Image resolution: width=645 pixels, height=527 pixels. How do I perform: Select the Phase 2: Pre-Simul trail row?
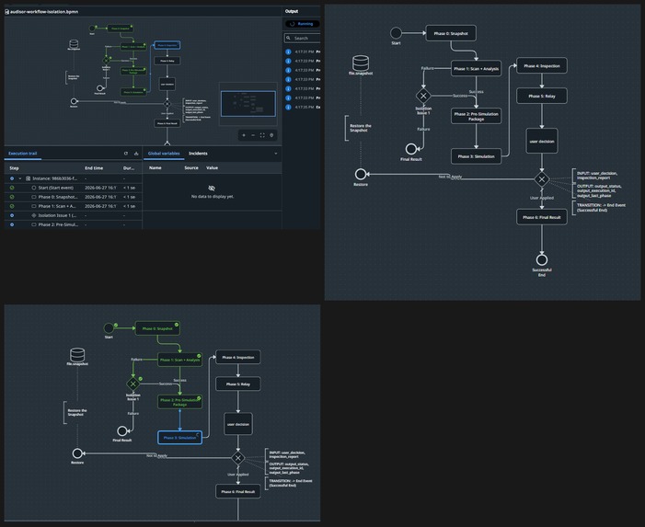[x=74, y=224]
